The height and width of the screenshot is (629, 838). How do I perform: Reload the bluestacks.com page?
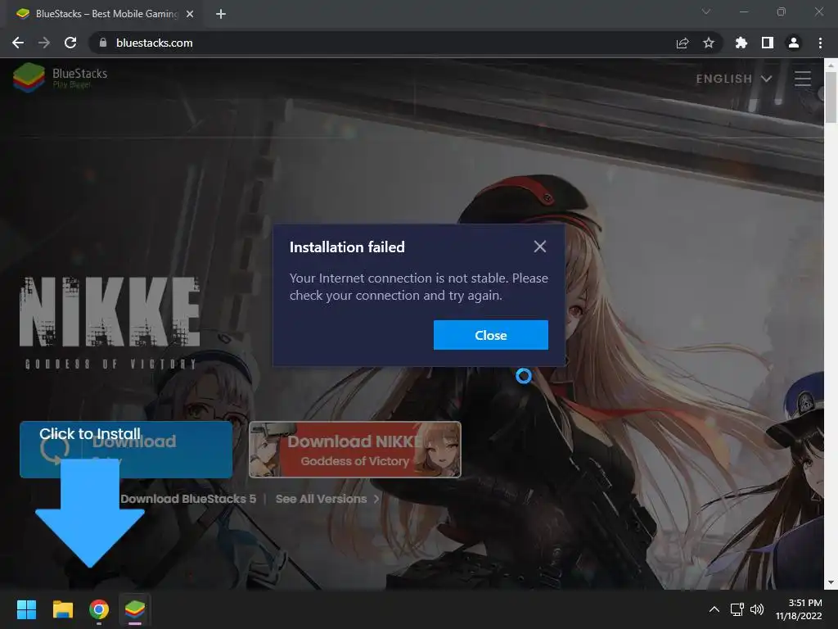[x=70, y=43]
